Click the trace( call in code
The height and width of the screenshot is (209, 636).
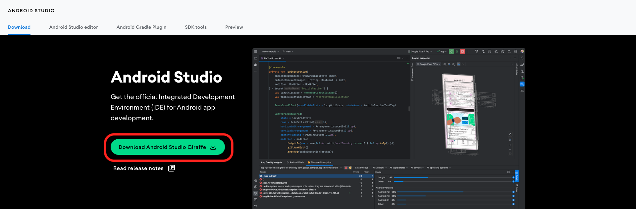pos(279,88)
